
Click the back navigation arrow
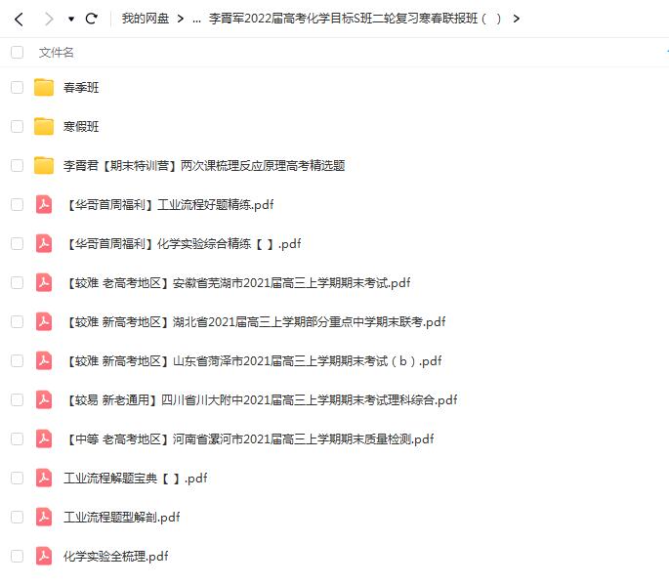[x=18, y=19]
